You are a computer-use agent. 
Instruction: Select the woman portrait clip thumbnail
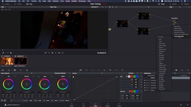(7, 61)
